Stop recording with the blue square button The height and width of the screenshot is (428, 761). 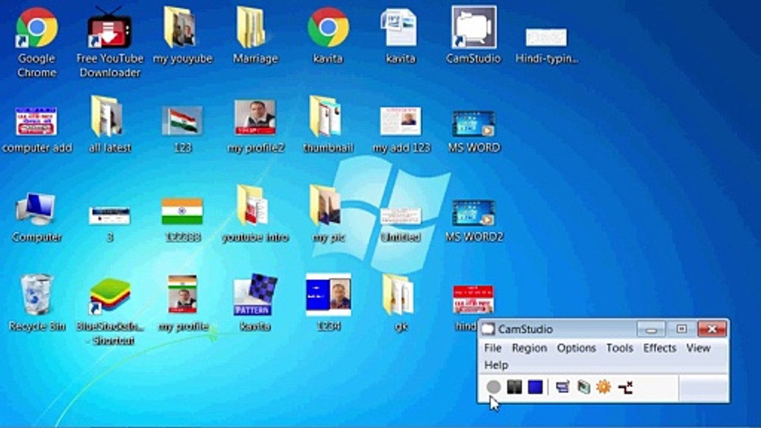[535, 387]
